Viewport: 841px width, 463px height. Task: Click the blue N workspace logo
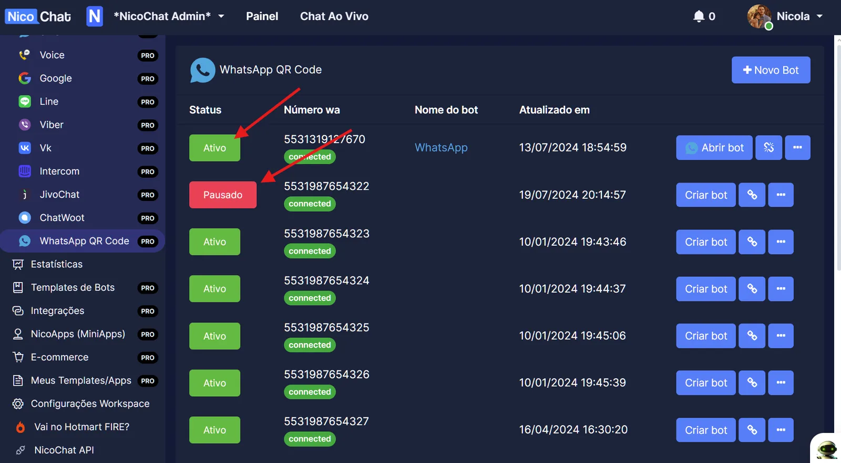click(95, 16)
